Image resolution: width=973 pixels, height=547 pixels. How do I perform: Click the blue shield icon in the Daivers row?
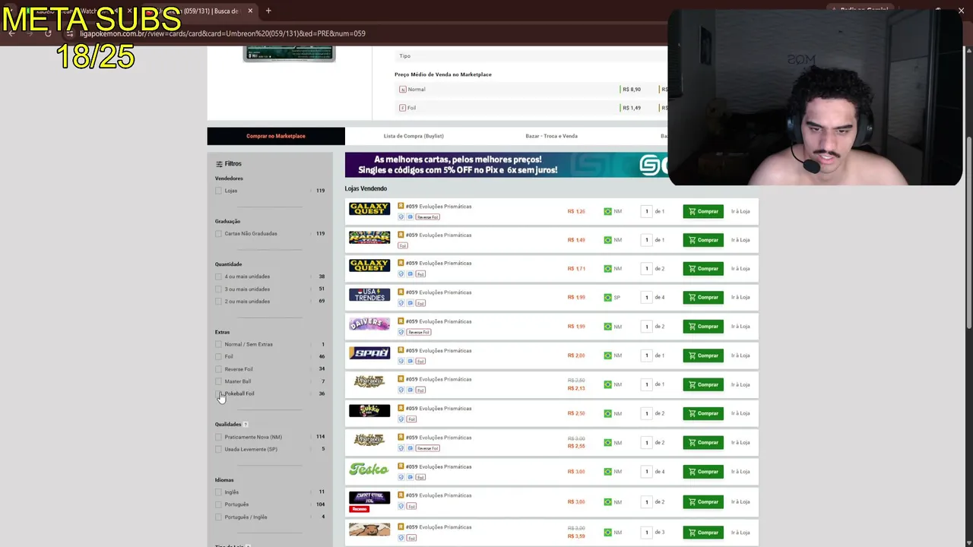point(401,332)
